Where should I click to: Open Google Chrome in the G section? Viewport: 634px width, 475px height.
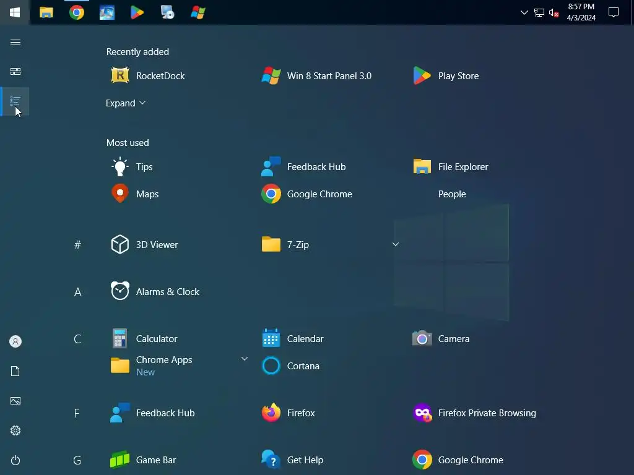(458, 460)
